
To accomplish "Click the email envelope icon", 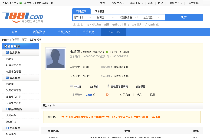I will 91,87.
